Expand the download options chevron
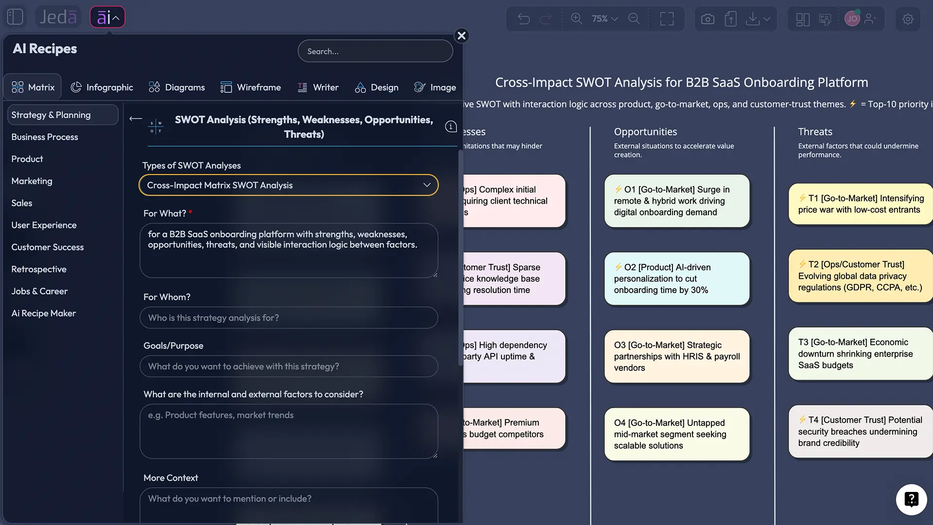 767,19
